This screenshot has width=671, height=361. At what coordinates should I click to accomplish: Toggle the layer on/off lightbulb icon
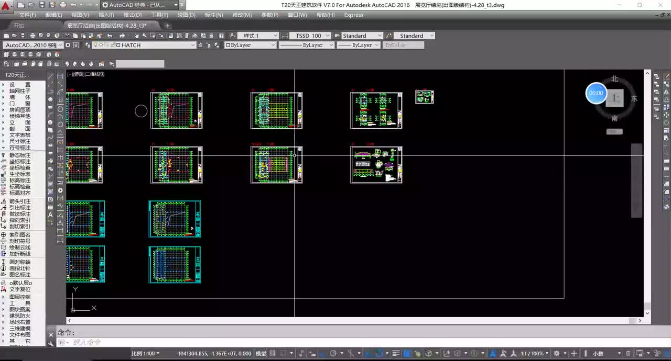click(95, 45)
